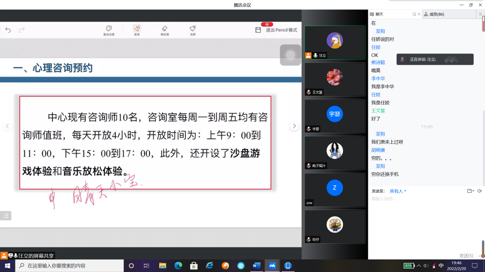Select the eraser tool (橡皮擦)

tap(165, 30)
